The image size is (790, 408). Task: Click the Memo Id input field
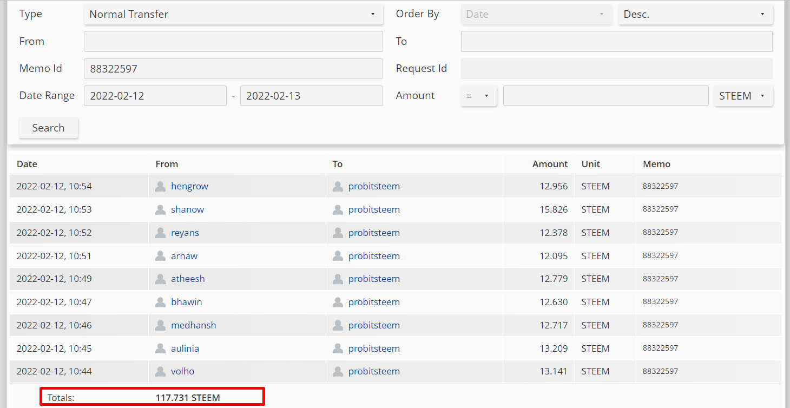(x=233, y=69)
